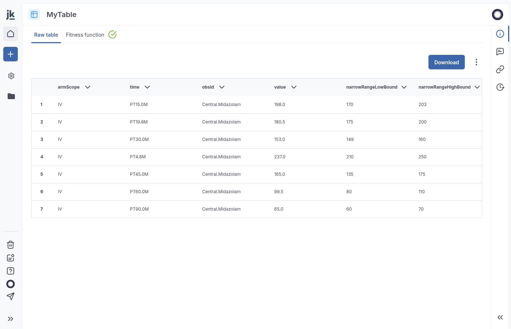The image size is (511, 329).
Task: Switch to the Fitness function tab
Action: tap(85, 35)
